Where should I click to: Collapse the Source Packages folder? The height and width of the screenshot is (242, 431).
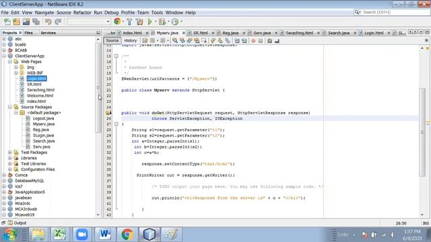10,107
